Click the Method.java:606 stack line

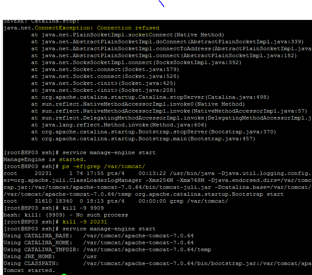point(119,125)
